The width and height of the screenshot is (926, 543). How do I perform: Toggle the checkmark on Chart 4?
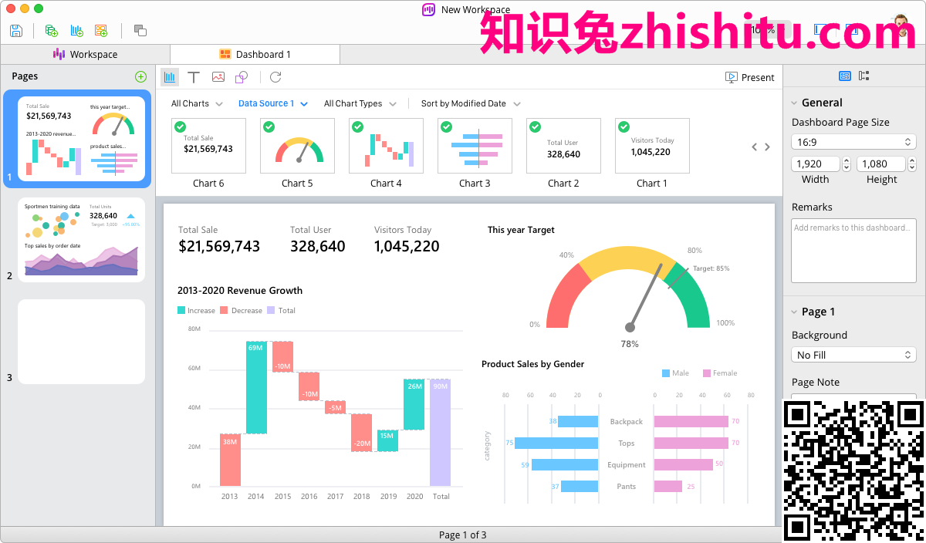coord(357,126)
